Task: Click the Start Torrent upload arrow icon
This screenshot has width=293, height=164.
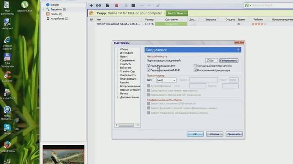Action: (x=126, y=5)
